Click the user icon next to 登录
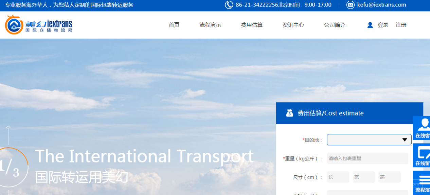Image resolution: width=430 pixels, height=195 pixels. pyautogui.click(x=370, y=24)
